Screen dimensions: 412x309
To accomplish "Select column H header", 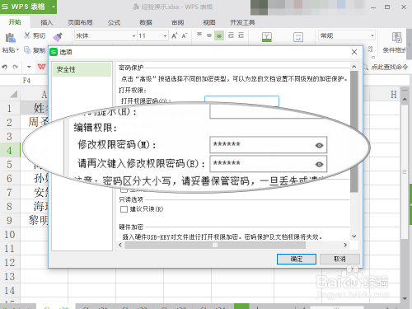I will (393, 95).
